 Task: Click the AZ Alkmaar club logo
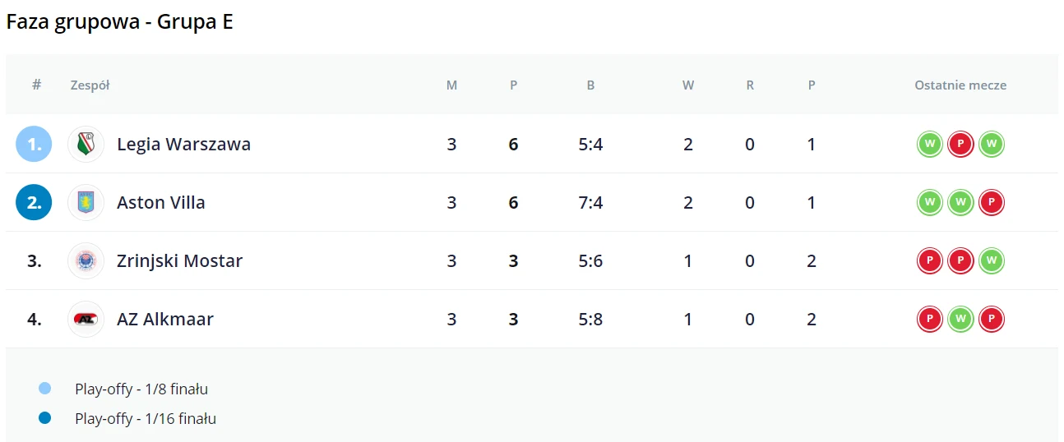click(x=86, y=320)
